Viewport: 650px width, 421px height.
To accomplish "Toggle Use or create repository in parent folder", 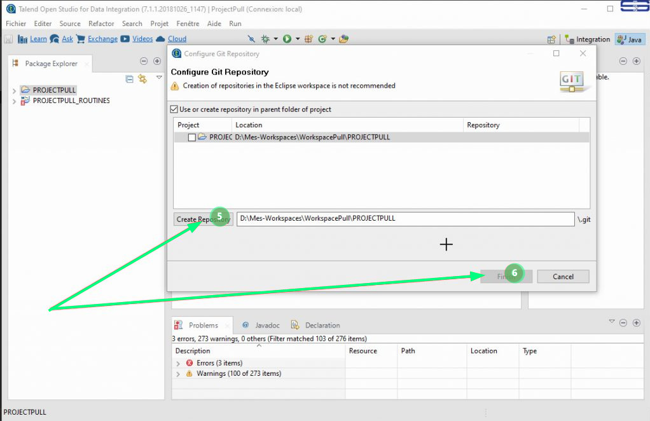I will click(174, 109).
